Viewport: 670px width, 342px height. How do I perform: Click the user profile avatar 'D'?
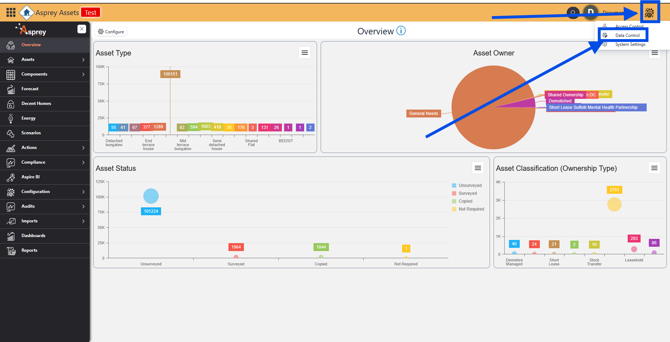591,13
